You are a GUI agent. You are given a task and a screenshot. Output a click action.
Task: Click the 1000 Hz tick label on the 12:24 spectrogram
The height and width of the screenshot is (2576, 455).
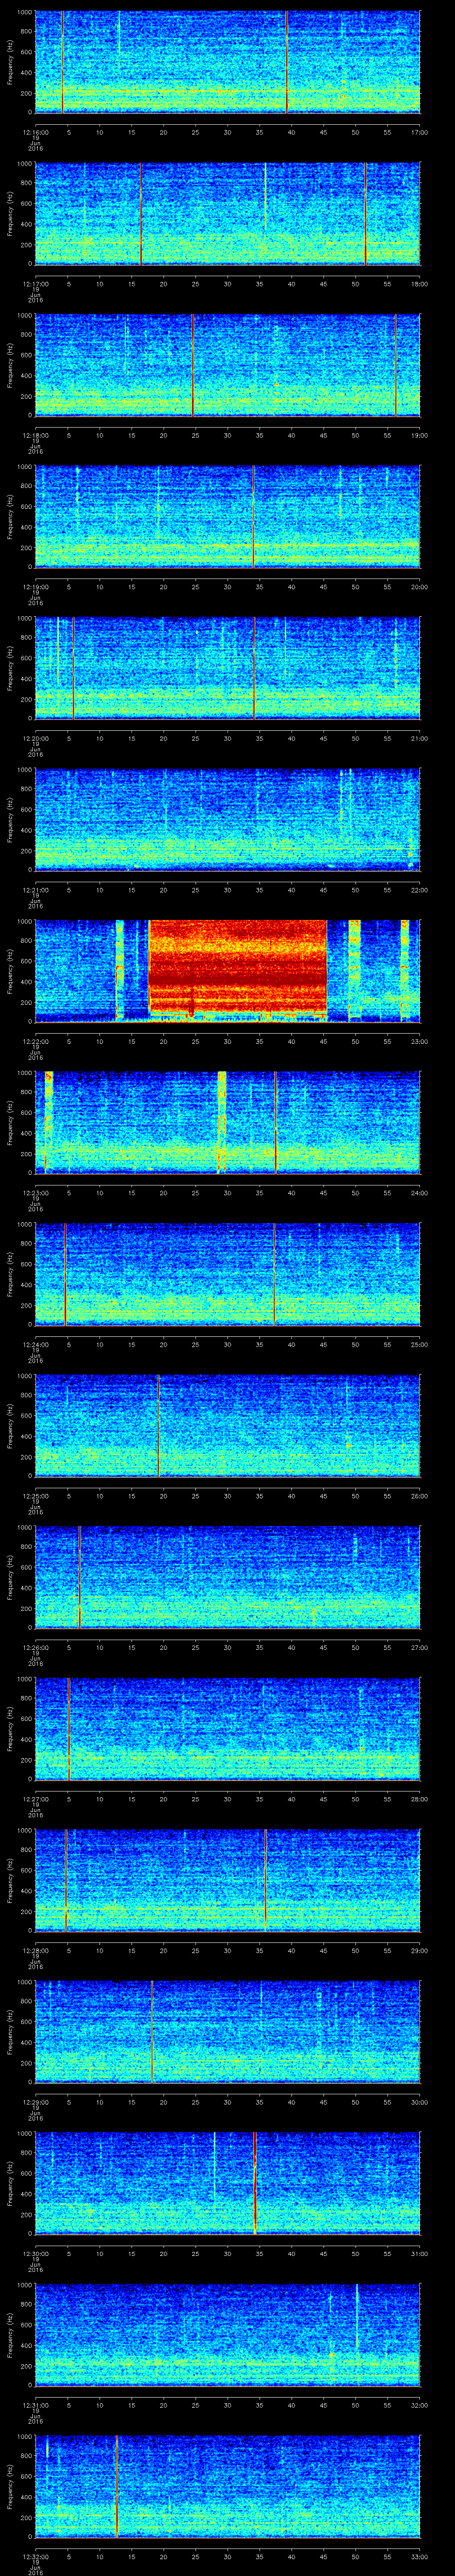[25, 1225]
